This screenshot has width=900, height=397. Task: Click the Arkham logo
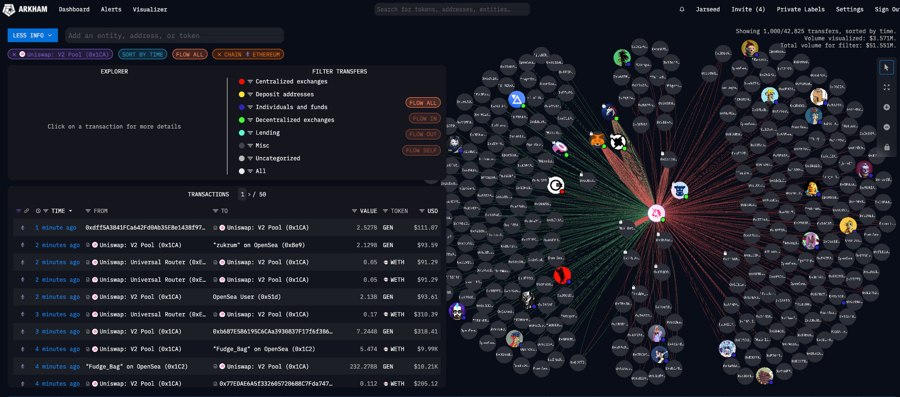[25, 9]
